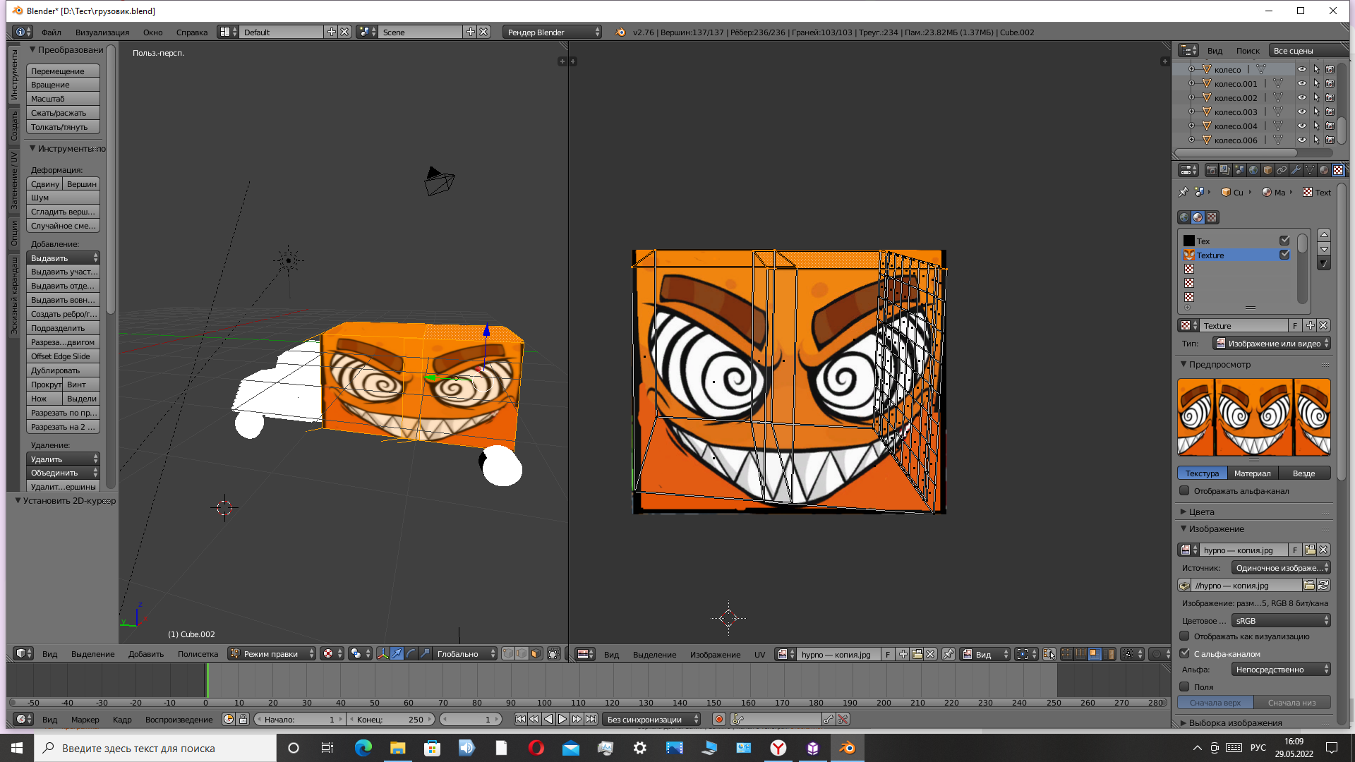Open the Режим правки mode dropdown
This screenshot has height=762, width=1355.
[272, 654]
